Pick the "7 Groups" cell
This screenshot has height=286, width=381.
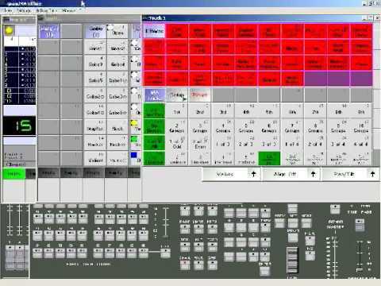pyautogui.click(x=292, y=127)
